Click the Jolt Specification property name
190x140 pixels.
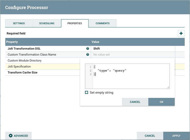[19, 67]
